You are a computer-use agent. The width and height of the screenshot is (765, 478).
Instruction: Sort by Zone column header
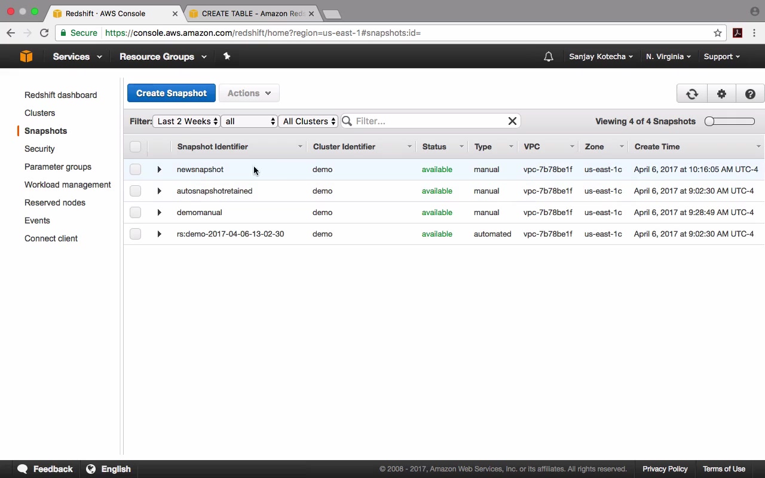[604, 147]
